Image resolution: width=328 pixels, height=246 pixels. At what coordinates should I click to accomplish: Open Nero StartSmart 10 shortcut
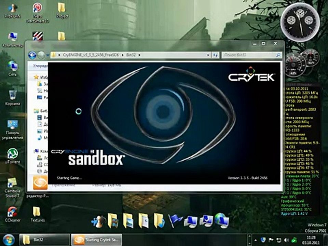[x=38, y=13]
